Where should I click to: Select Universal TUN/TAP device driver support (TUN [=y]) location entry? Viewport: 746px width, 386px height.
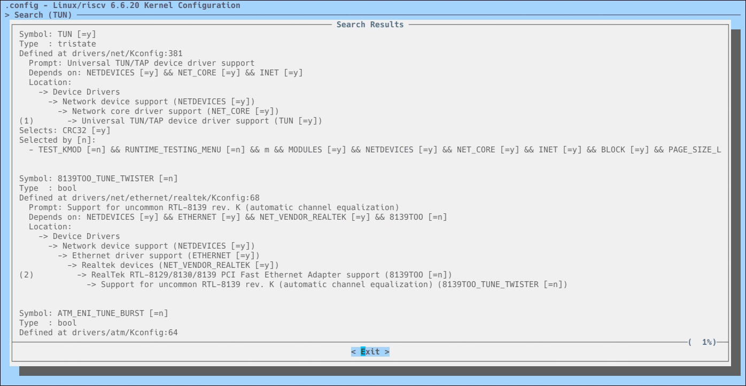point(201,121)
